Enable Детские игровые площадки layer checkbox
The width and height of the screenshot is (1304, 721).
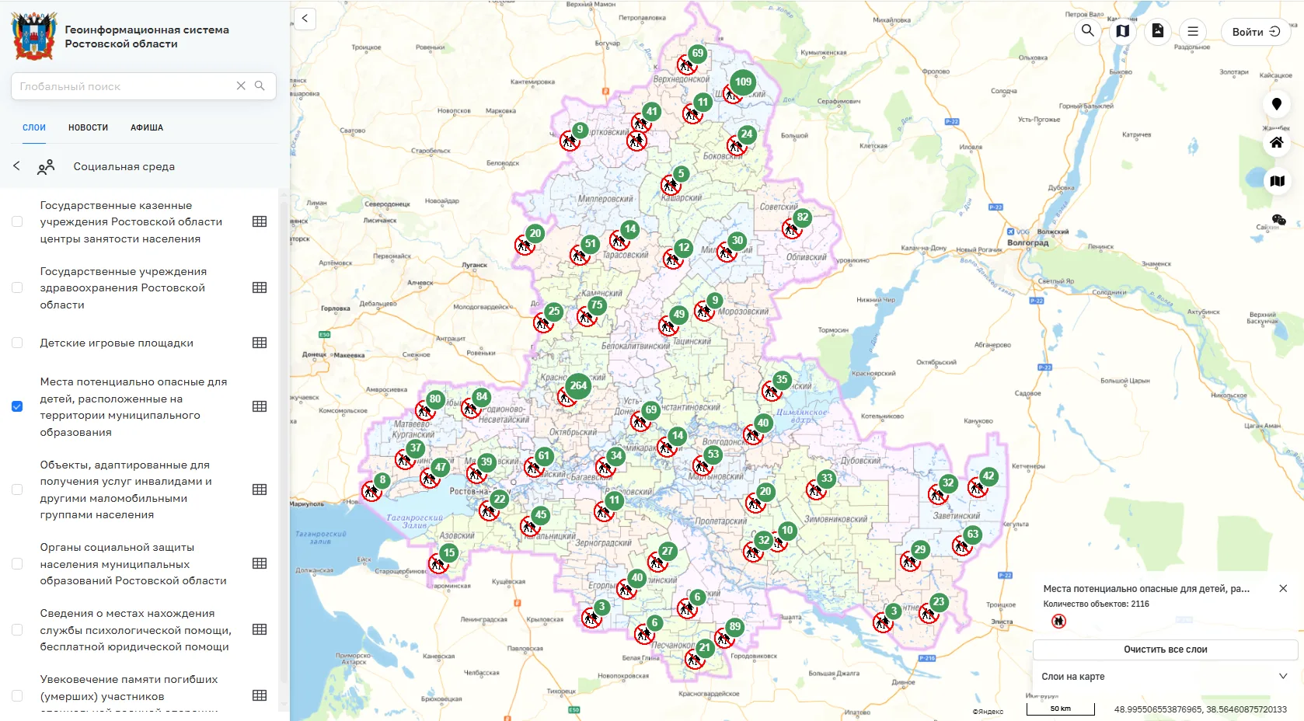(17, 343)
